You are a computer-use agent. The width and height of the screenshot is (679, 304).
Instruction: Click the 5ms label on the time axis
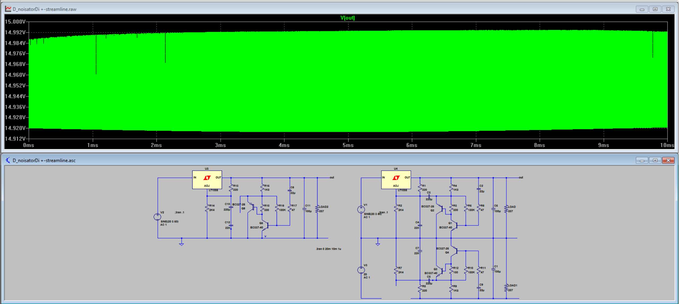(x=348, y=145)
